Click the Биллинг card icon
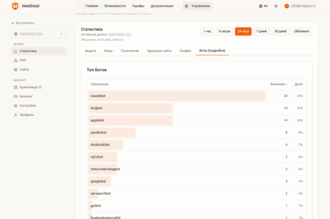The width and height of the screenshot is (330, 219). coord(16,96)
